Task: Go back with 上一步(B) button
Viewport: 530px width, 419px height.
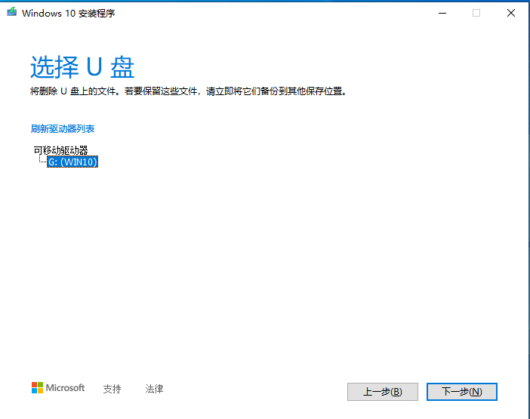Action: (x=383, y=392)
